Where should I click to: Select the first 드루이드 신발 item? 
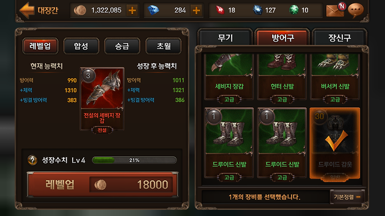tap(229, 144)
